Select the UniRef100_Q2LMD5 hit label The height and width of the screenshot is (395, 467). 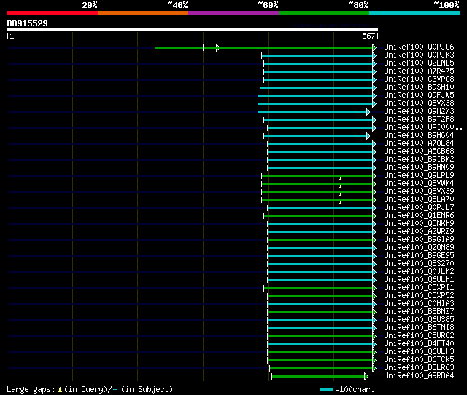(419, 63)
